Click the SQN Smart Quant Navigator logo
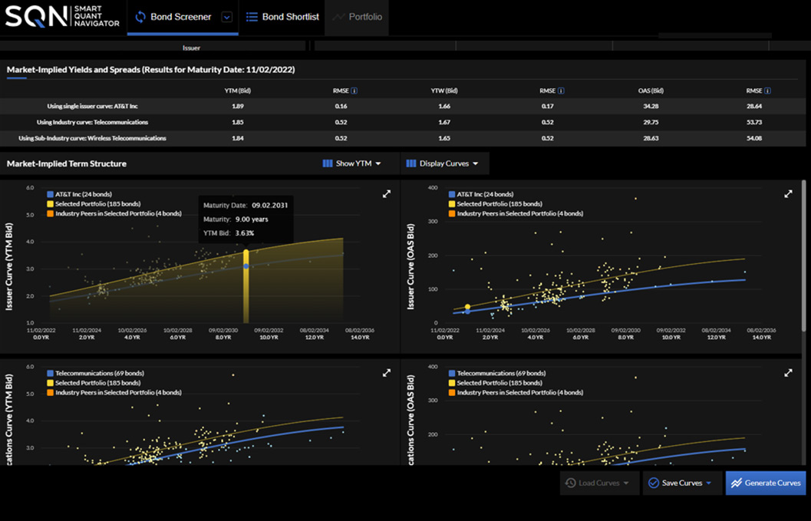This screenshot has width=811, height=521. point(61,17)
